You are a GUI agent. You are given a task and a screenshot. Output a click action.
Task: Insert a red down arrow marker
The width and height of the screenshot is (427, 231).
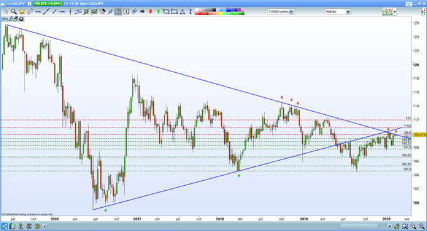coord(150,12)
